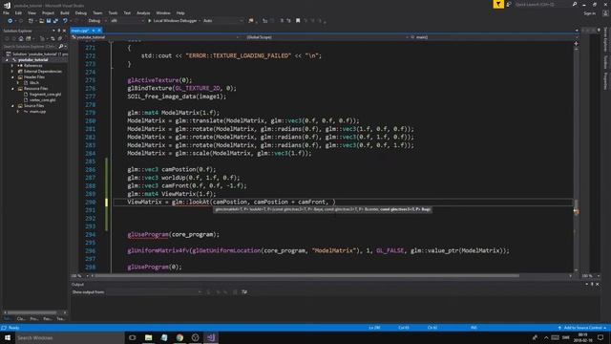Open the Tools menu

(x=113, y=12)
